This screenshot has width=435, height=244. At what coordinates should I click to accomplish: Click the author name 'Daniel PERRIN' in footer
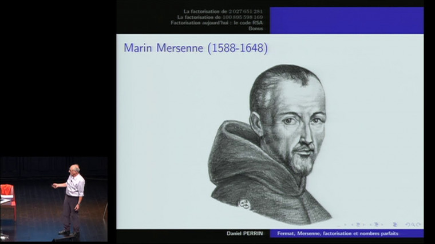click(244, 234)
